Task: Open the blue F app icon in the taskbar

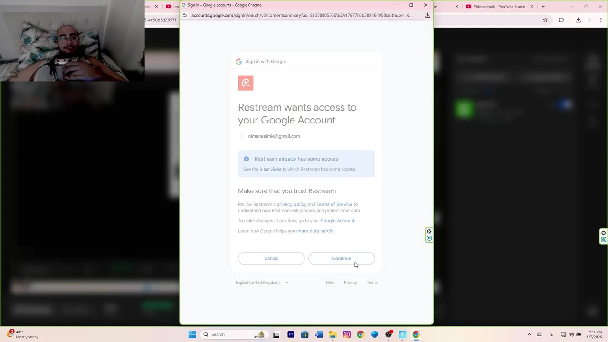Action: [402, 334]
